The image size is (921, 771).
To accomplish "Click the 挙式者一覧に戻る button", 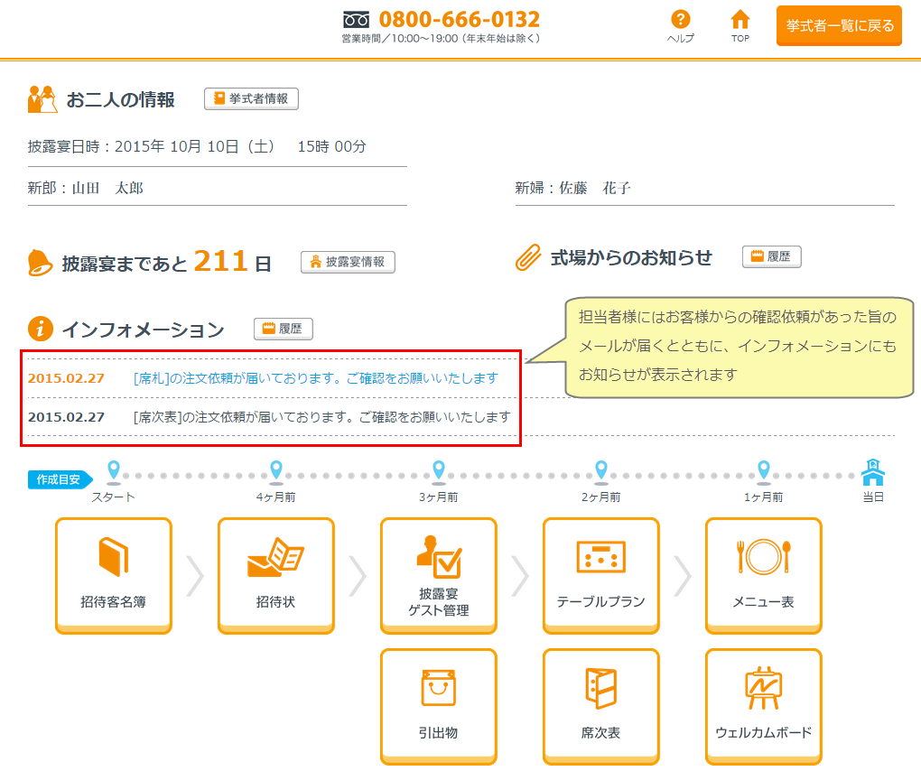I will (839, 25).
